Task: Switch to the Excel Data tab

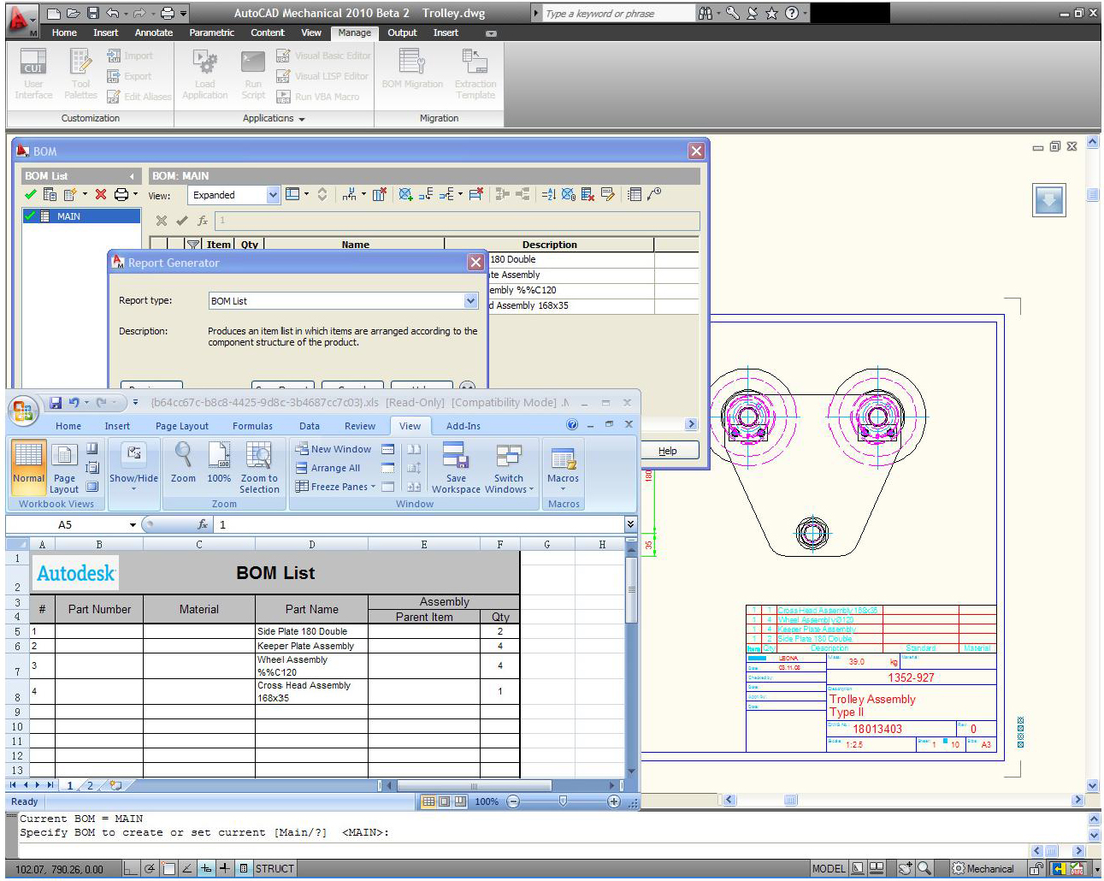Action: (x=310, y=426)
